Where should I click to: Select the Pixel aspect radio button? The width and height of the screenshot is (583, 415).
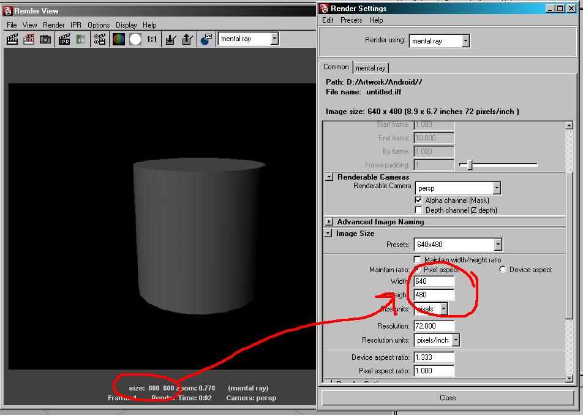pos(417,269)
